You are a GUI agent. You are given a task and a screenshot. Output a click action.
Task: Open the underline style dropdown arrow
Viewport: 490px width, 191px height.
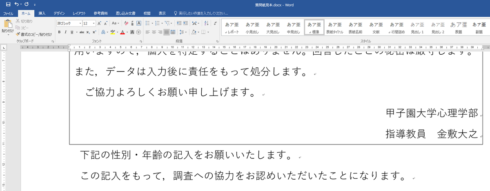(x=77, y=32)
